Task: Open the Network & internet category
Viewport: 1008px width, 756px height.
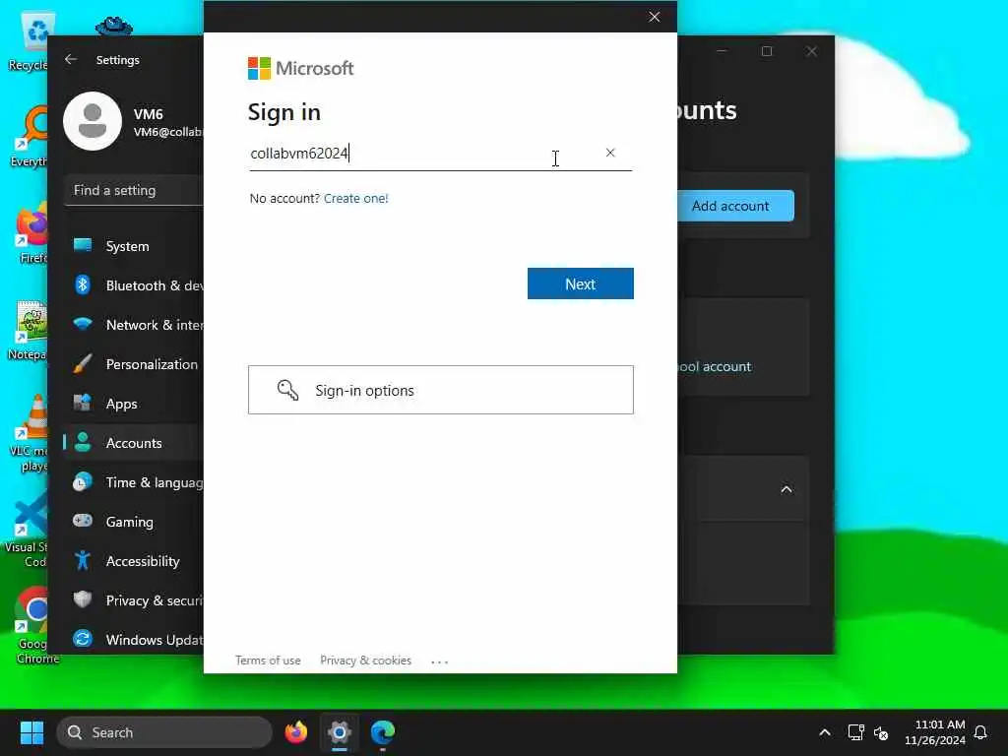Action: click(x=134, y=324)
